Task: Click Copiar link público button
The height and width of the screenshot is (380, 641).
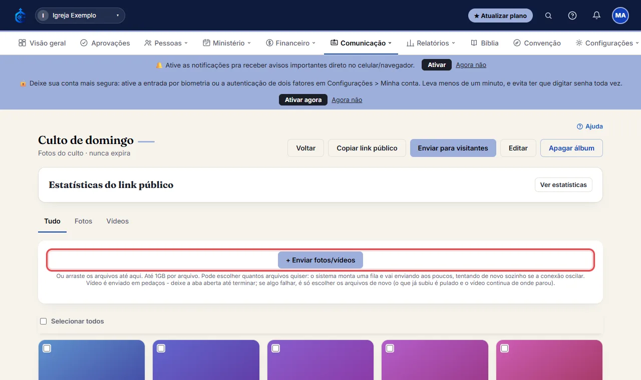Action: tap(367, 148)
